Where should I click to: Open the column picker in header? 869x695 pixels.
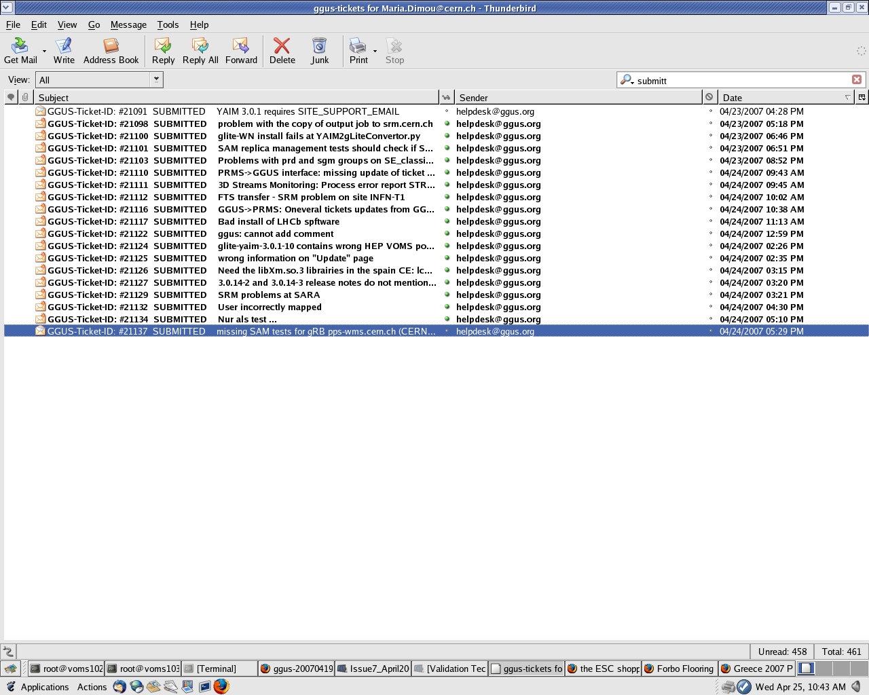pos(862,97)
